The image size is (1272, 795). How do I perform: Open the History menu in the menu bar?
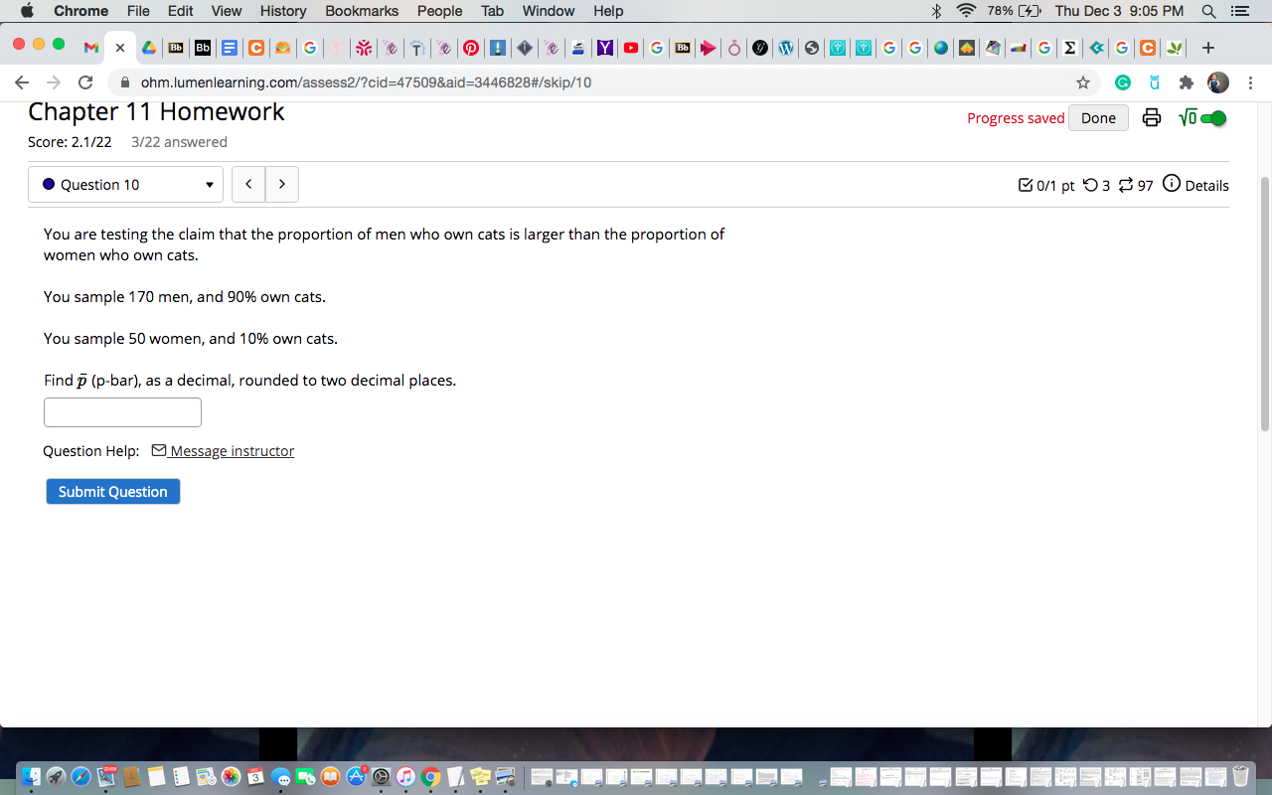tap(282, 11)
